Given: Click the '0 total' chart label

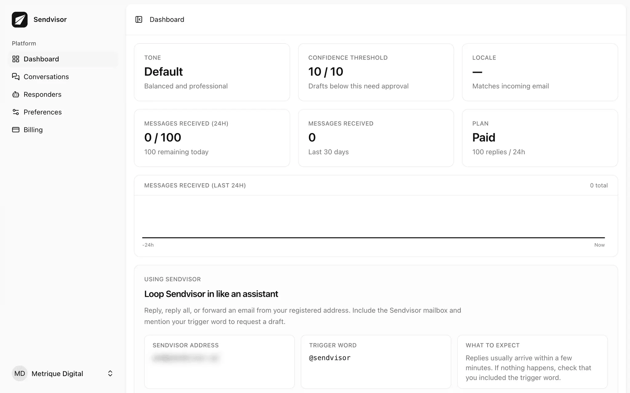Looking at the screenshot, I should click(599, 185).
